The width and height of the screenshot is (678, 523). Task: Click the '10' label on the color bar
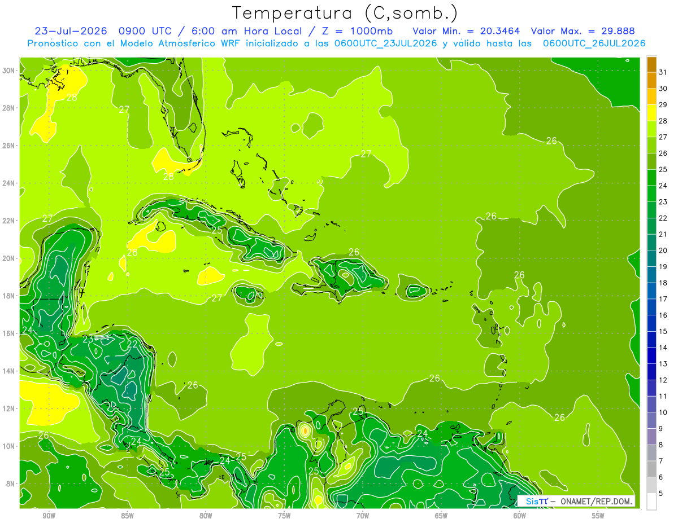point(663,412)
